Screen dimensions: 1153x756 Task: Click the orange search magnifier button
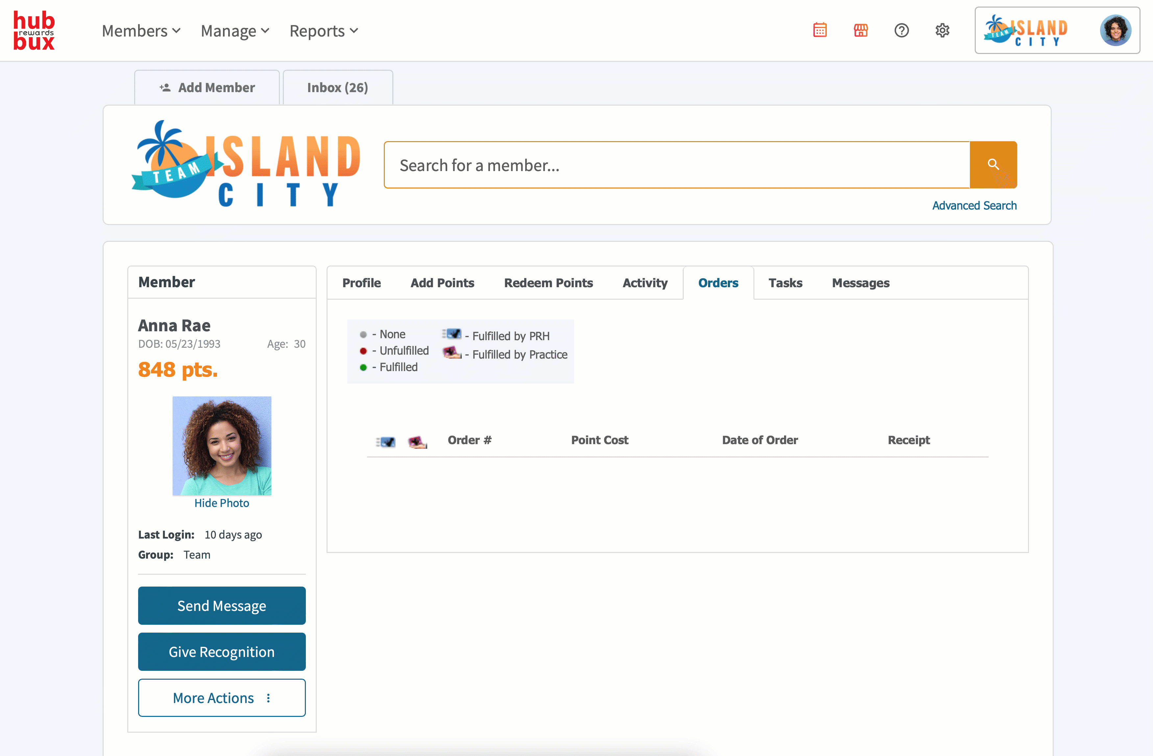point(993,165)
